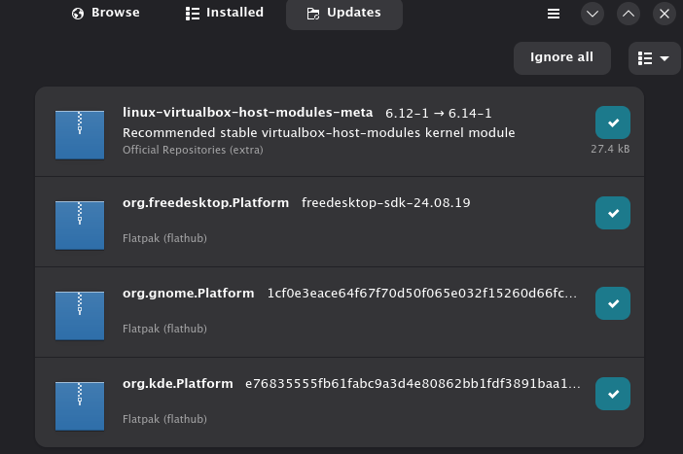Click the up chevron button in the header
The width and height of the screenshot is (683, 454).
point(629,14)
